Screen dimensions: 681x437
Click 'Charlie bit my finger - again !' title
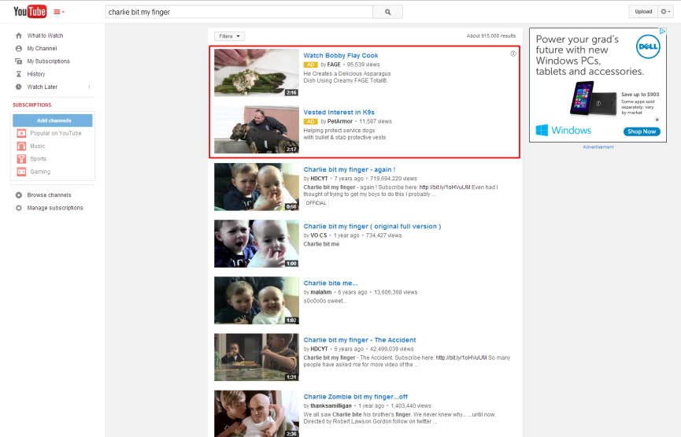click(350, 170)
